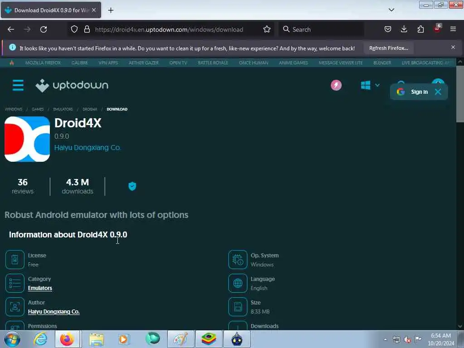Open a new browser tab
464x348 pixels.
pos(111,10)
